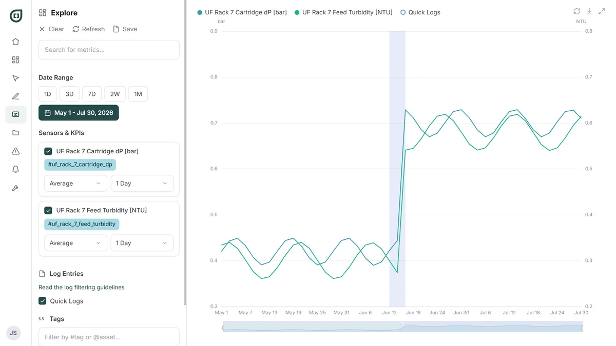Open the warning triangle alerts icon

pyautogui.click(x=15, y=151)
